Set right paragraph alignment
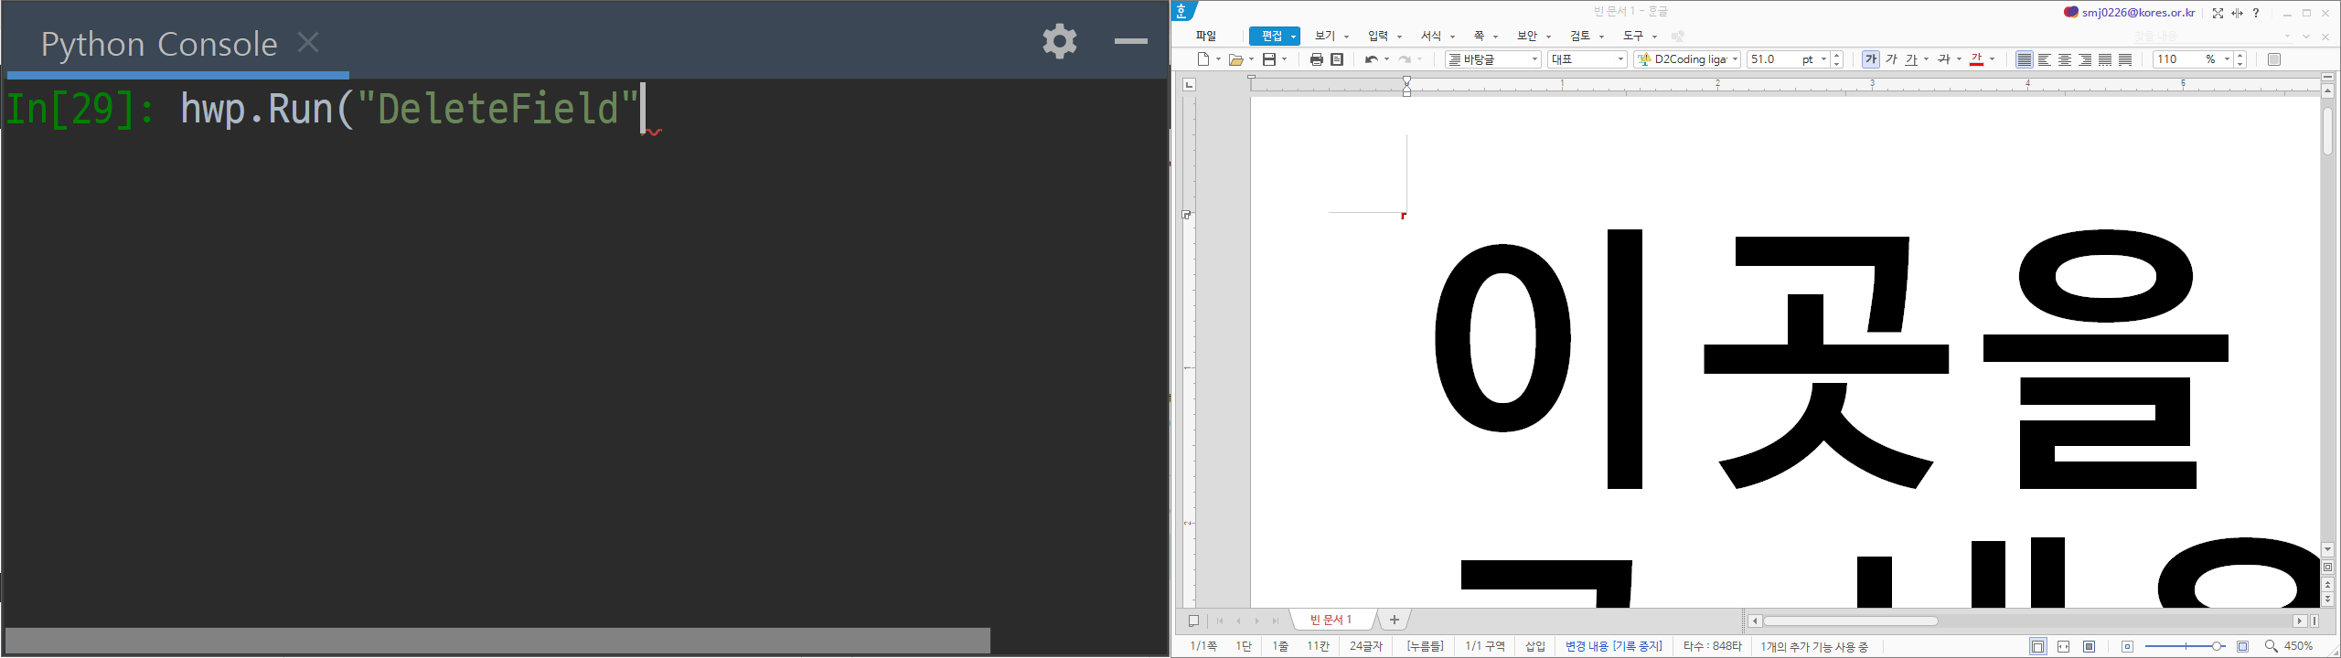The height and width of the screenshot is (658, 2341). coord(2084,59)
